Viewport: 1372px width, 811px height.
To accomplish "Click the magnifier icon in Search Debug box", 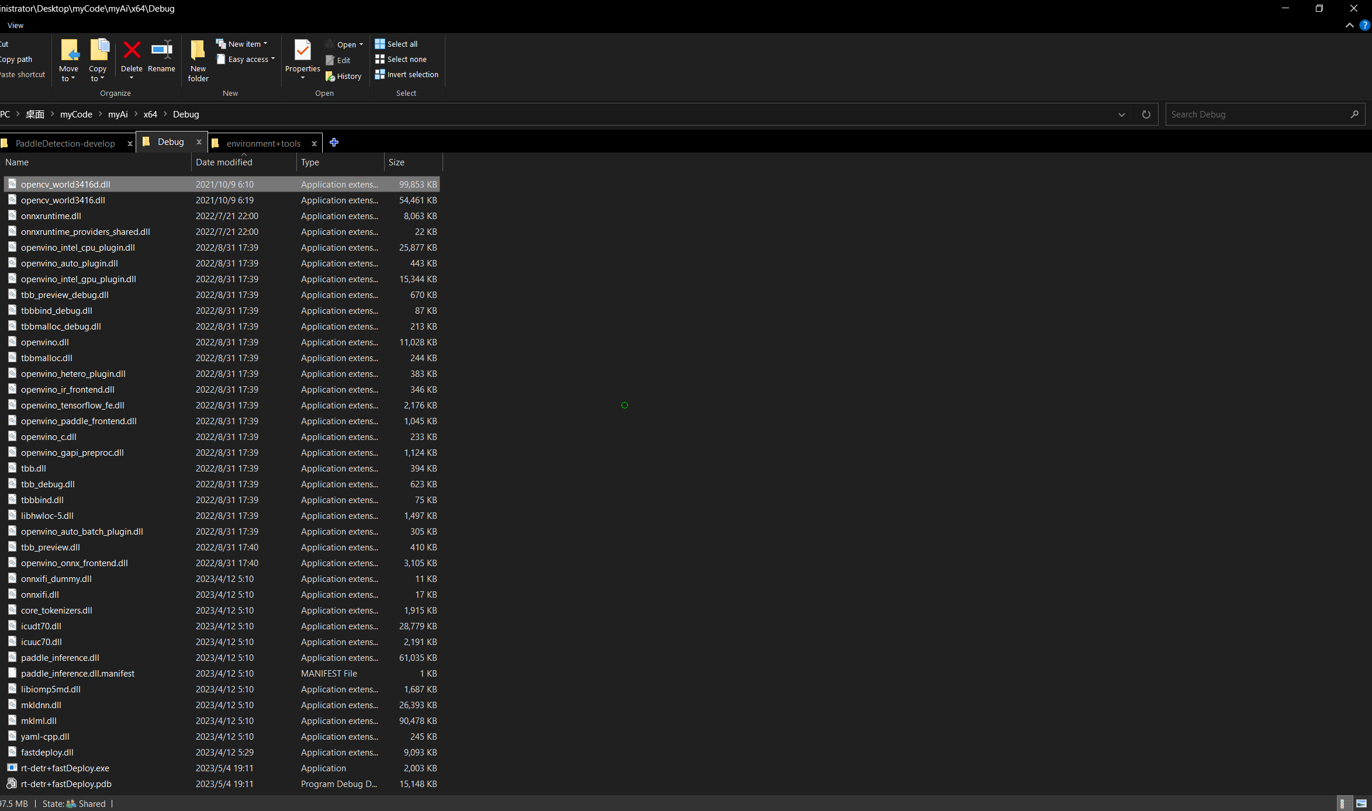I will (1354, 115).
